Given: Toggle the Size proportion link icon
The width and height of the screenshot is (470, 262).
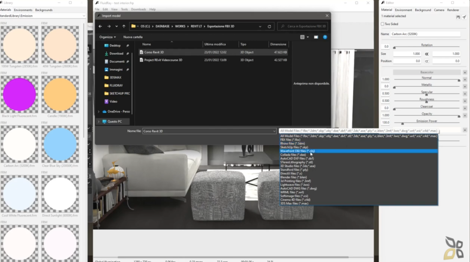Looking at the screenshot, I should [426, 54].
